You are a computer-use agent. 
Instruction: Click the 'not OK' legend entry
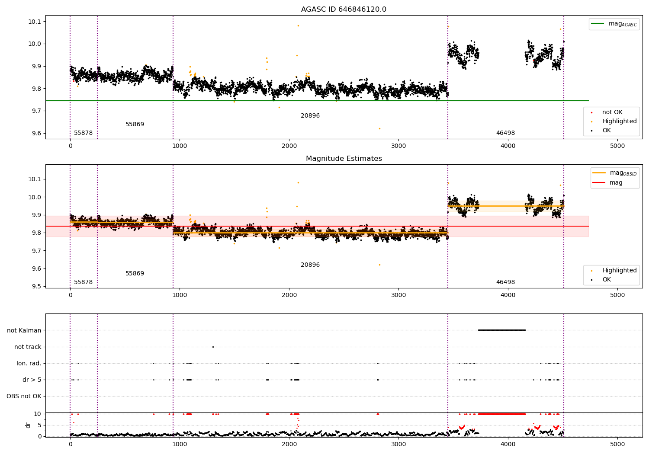tap(612, 112)
